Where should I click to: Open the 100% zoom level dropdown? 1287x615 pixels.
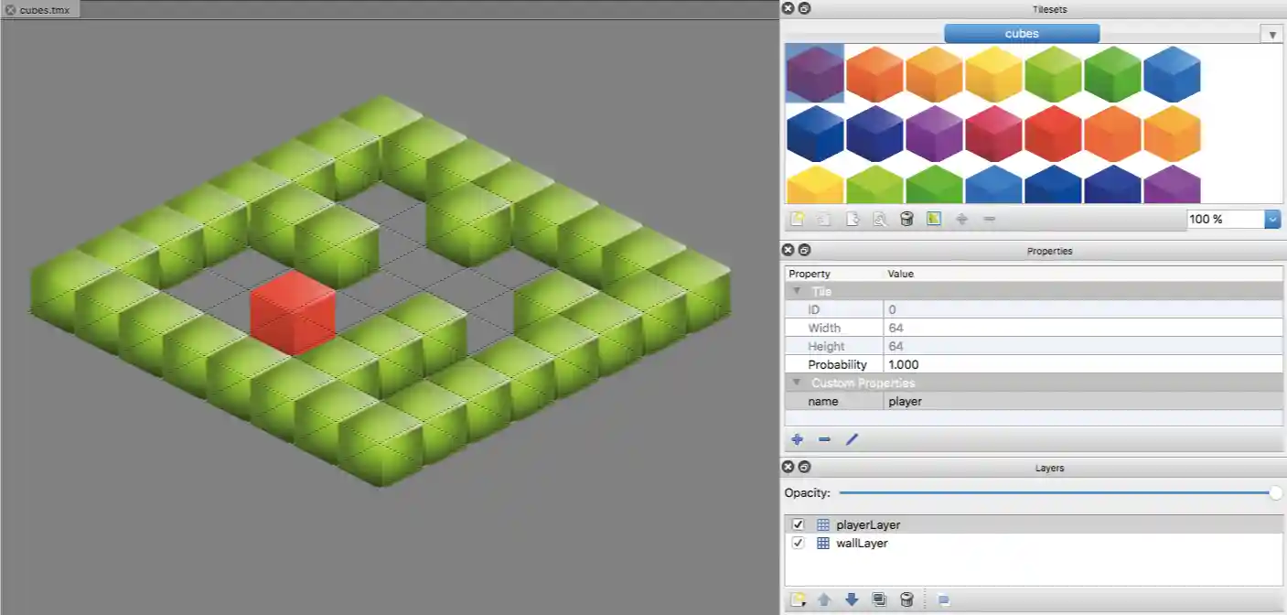pos(1271,219)
